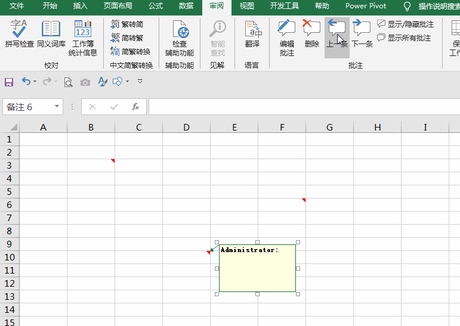Viewport: 460px width, 326px height.
Task: Toggle 显示所有批注
Action: pos(404,38)
